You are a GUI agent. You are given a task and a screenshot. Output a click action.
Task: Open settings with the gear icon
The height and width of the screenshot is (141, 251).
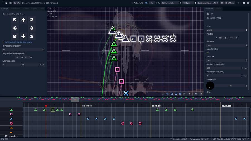pos(248,3)
